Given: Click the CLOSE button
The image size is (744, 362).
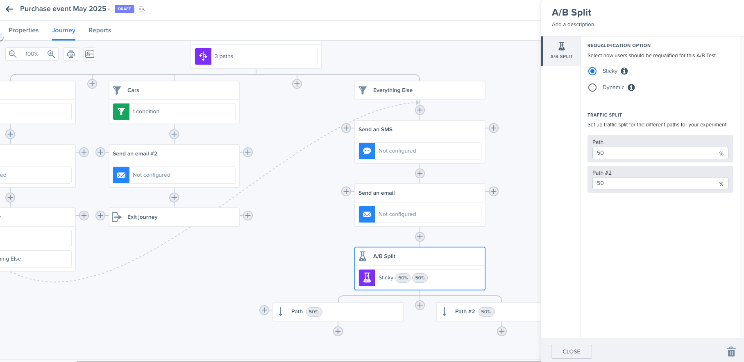Looking at the screenshot, I should tap(572, 352).
